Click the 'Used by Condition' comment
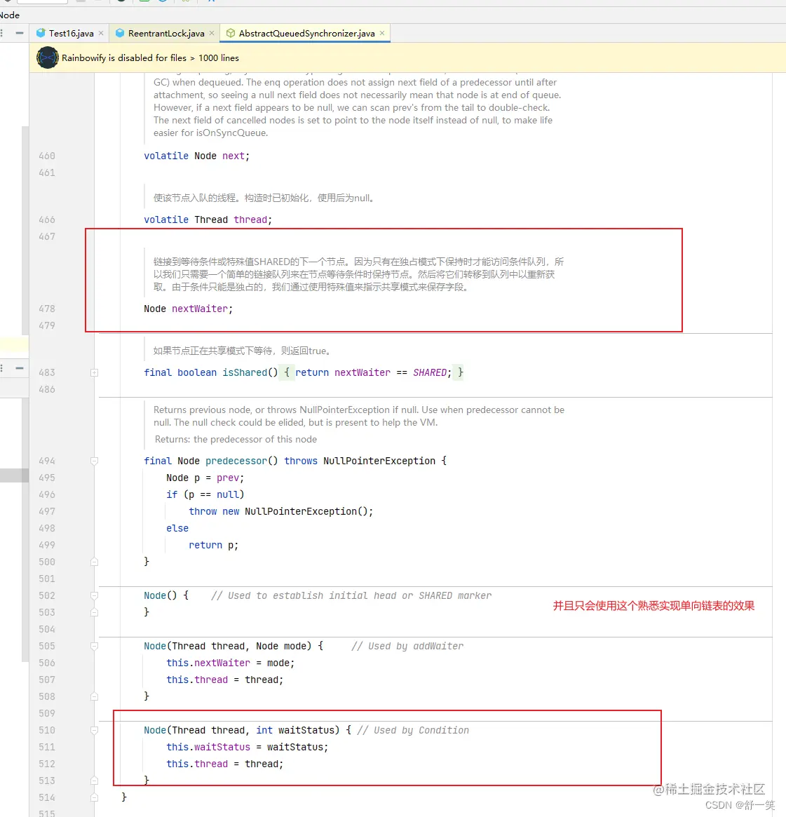The height and width of the screenshot is (817, 786). (x=413, y=731)
